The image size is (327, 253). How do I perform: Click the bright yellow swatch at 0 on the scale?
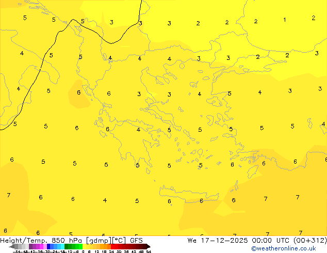[84, 246]
